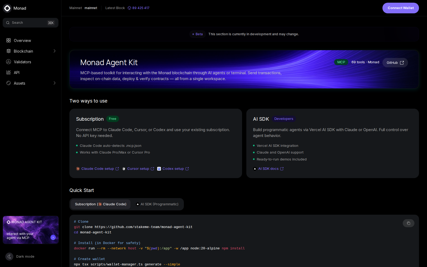Expand the Assets menu chevron
The width and height of the screenshot is (427, 267).
pyautogui.click(x=54, y=83)
